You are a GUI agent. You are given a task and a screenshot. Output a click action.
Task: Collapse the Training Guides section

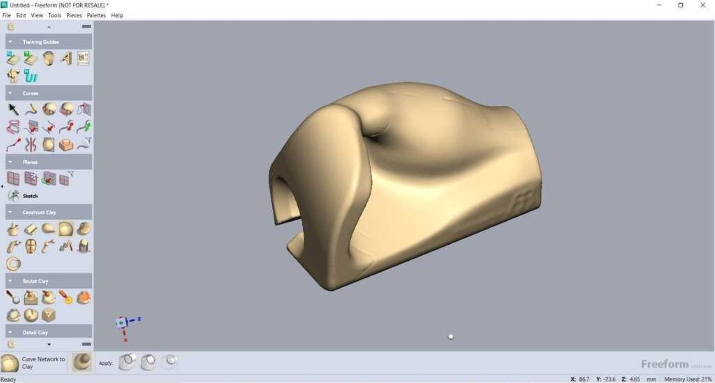[x=10, y=42]
